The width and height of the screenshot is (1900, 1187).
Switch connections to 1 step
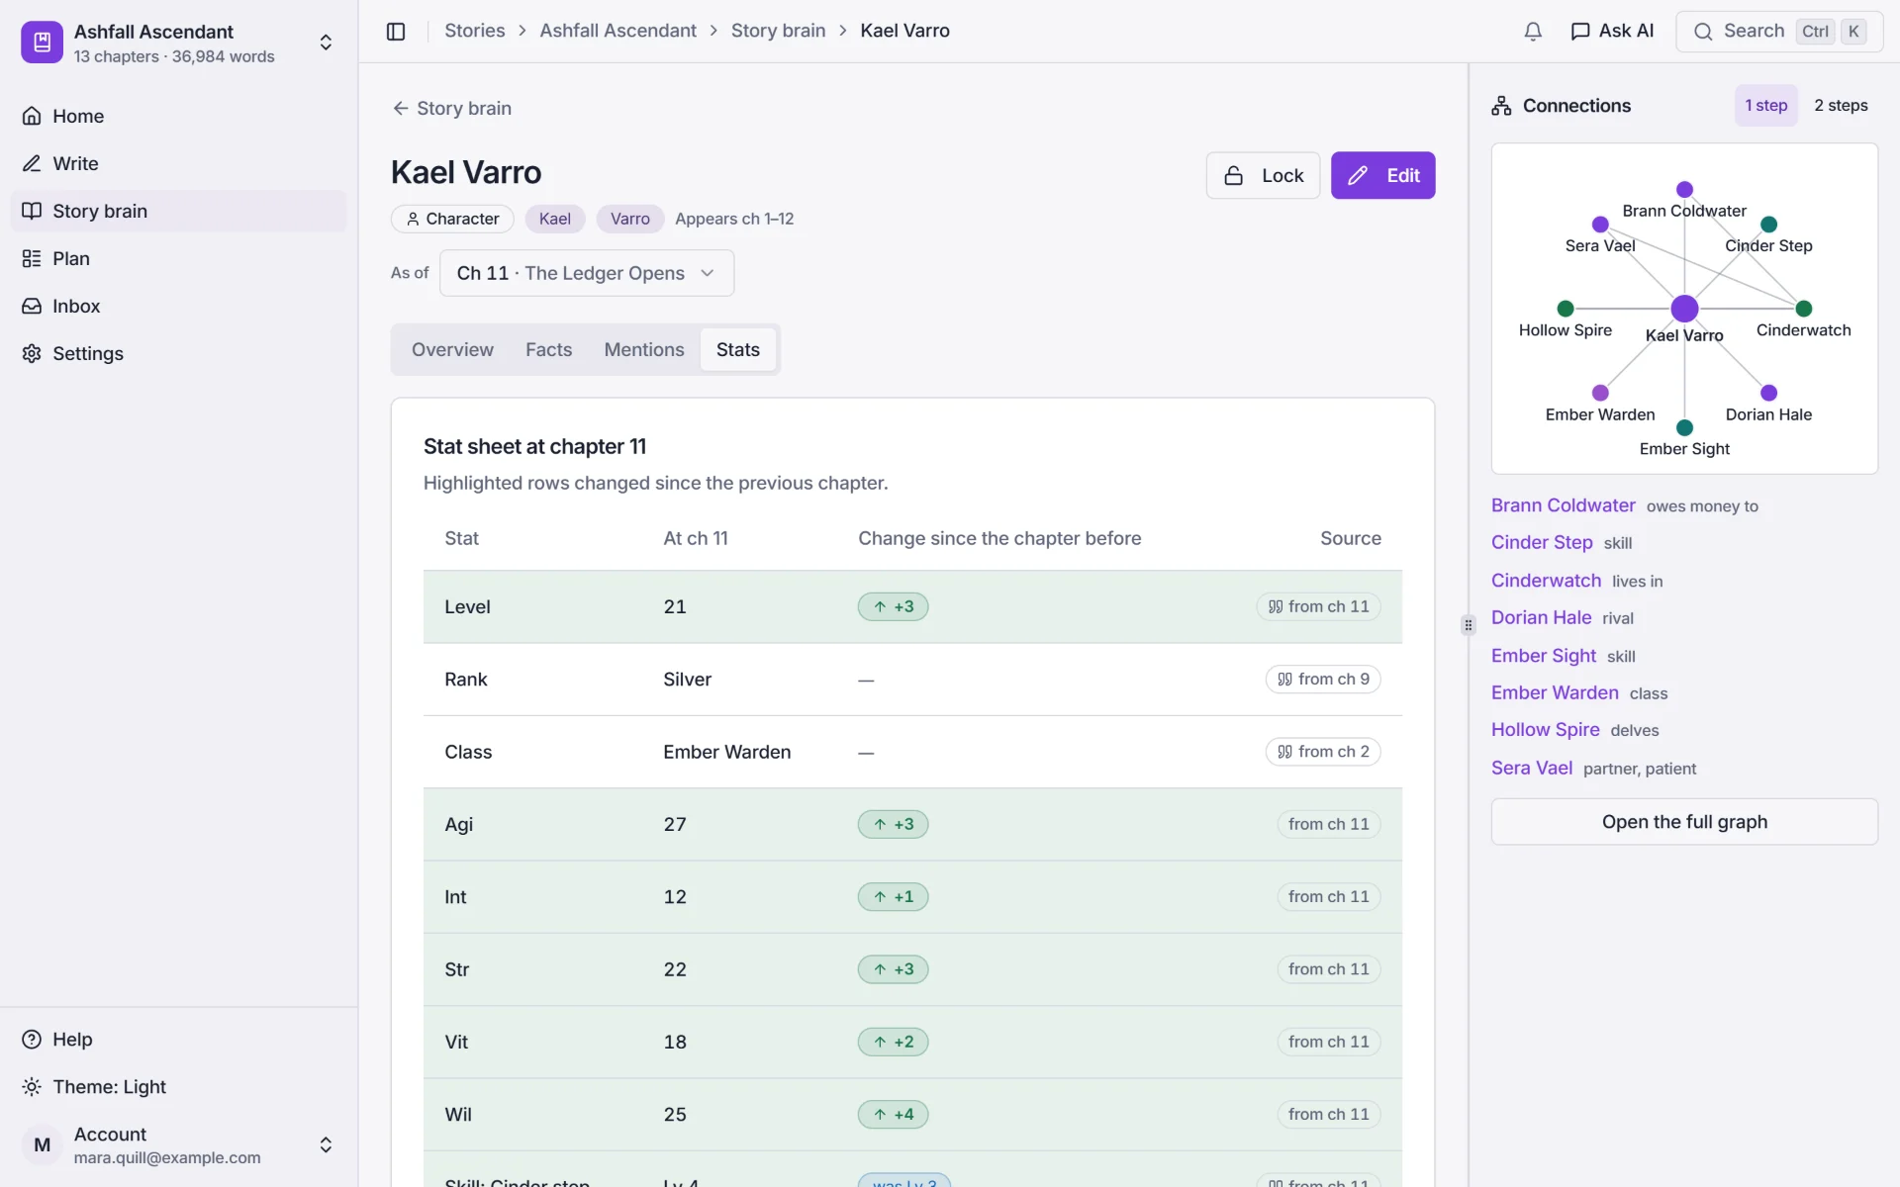click(1765, 105)
